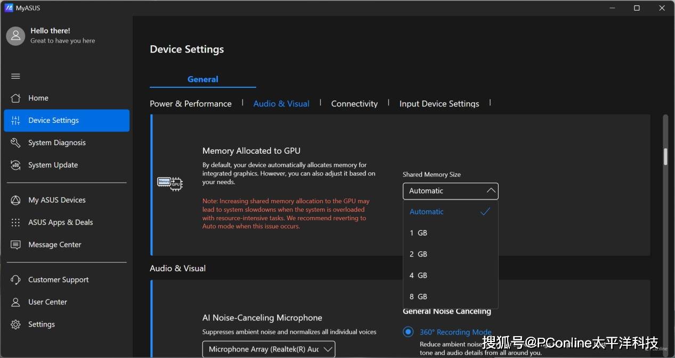Click the My ASUS Devices icon
675x358 pixels.
click(x=15, y=200)
